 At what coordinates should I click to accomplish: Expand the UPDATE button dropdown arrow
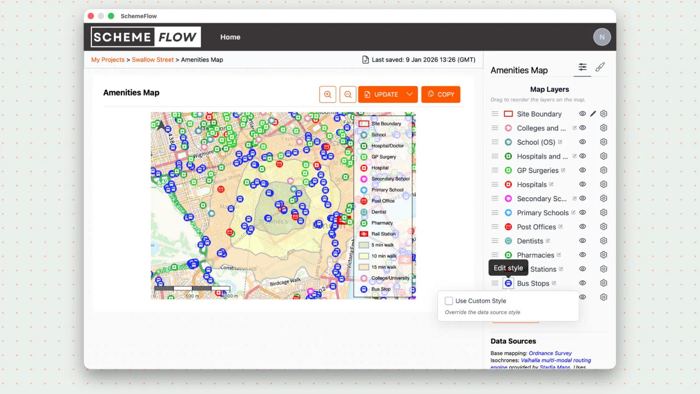[409, 94]
